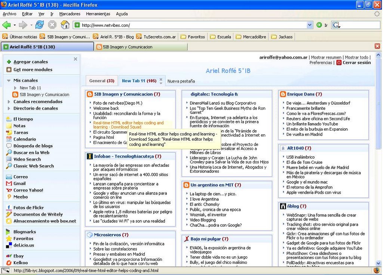Click the Blogger icon of Enrique Dans module
383x275 pixels.
283,94
